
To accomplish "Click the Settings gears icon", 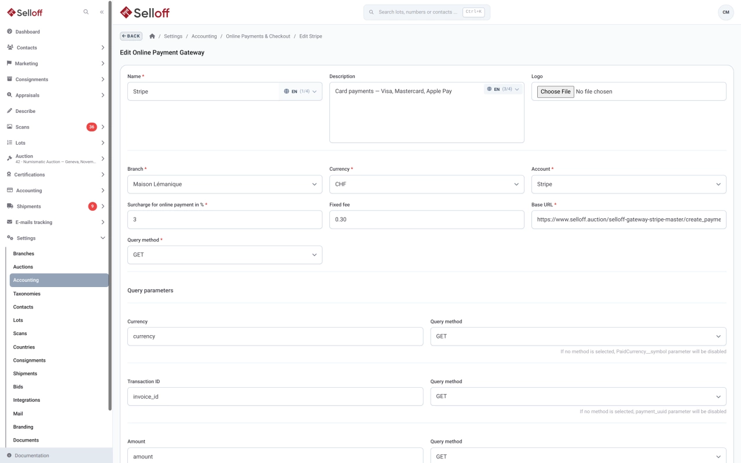I will [10, 238].
